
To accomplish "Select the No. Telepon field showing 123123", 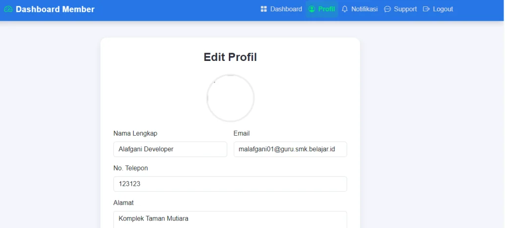I will tap(230, 184).
